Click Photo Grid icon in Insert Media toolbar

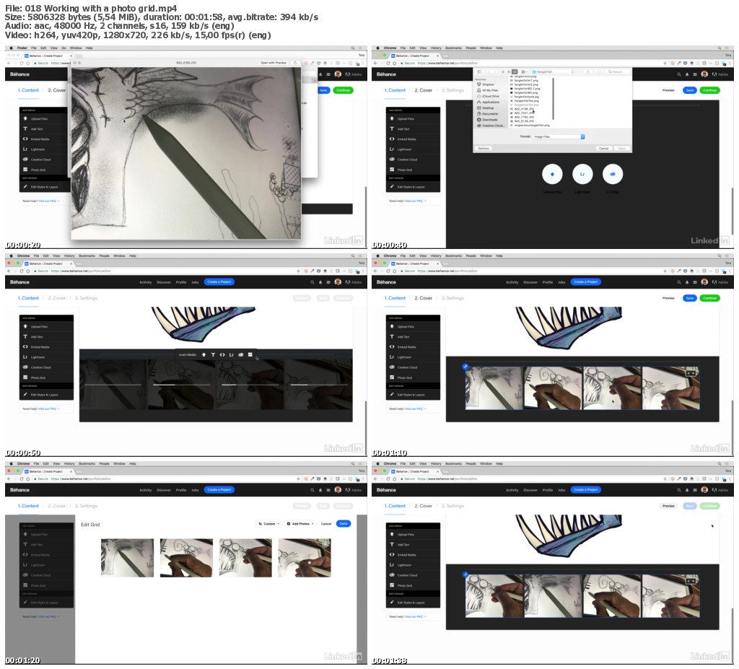click(x=250, y=354)
